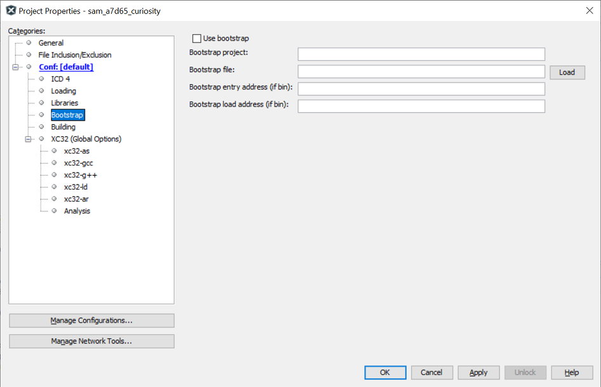The image size is (601, 387).
Task: Collapse the Conf: [default] tree node
Action: [15, 67]
